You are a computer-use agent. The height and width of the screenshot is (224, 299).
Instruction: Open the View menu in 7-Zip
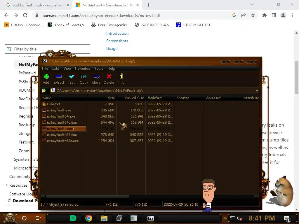67,68
